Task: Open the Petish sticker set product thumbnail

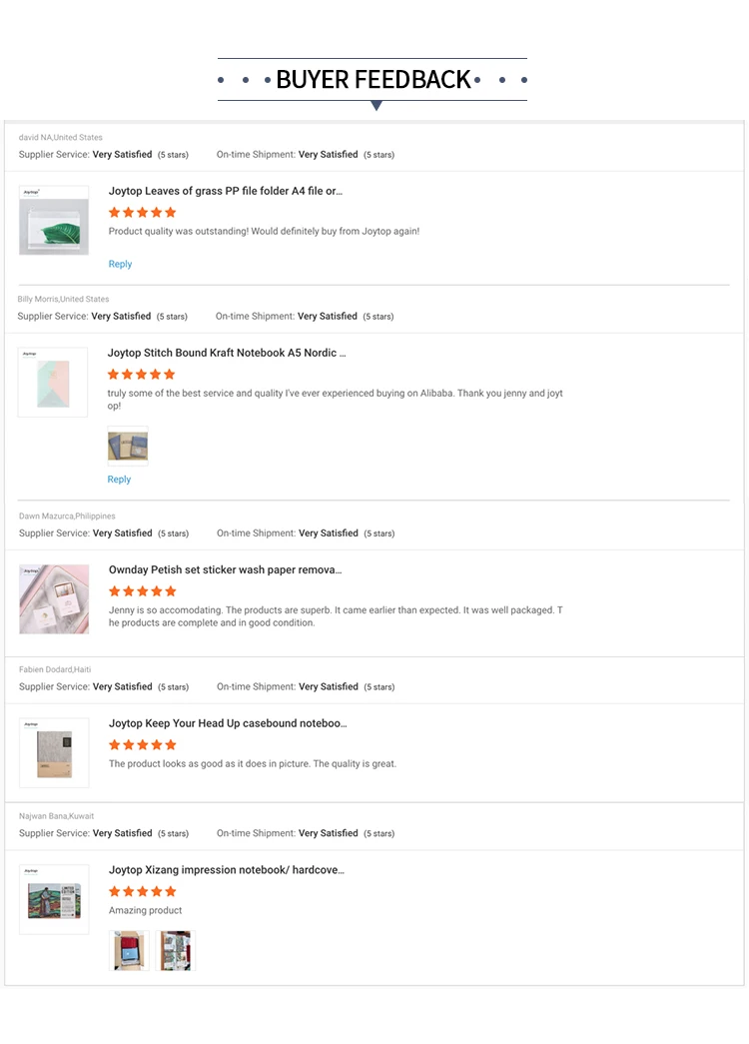Action: click(54, 598)
